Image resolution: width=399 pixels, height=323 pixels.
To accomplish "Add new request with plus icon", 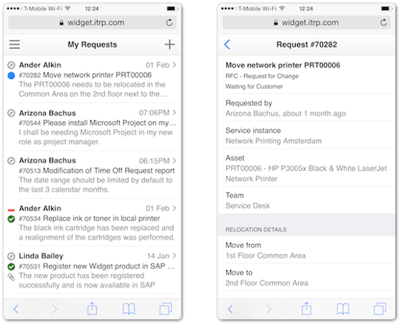I will [x=169, y=45].
